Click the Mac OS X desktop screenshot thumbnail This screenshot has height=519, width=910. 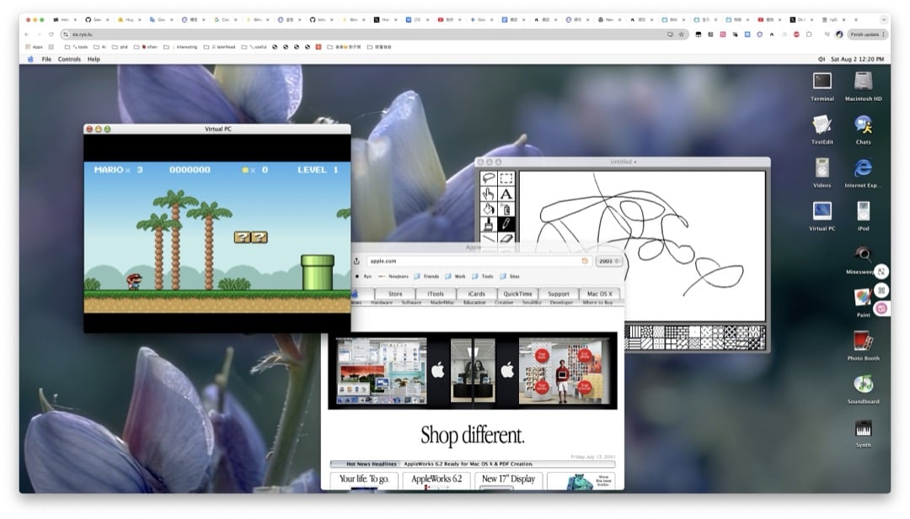[x=382, y=371]
